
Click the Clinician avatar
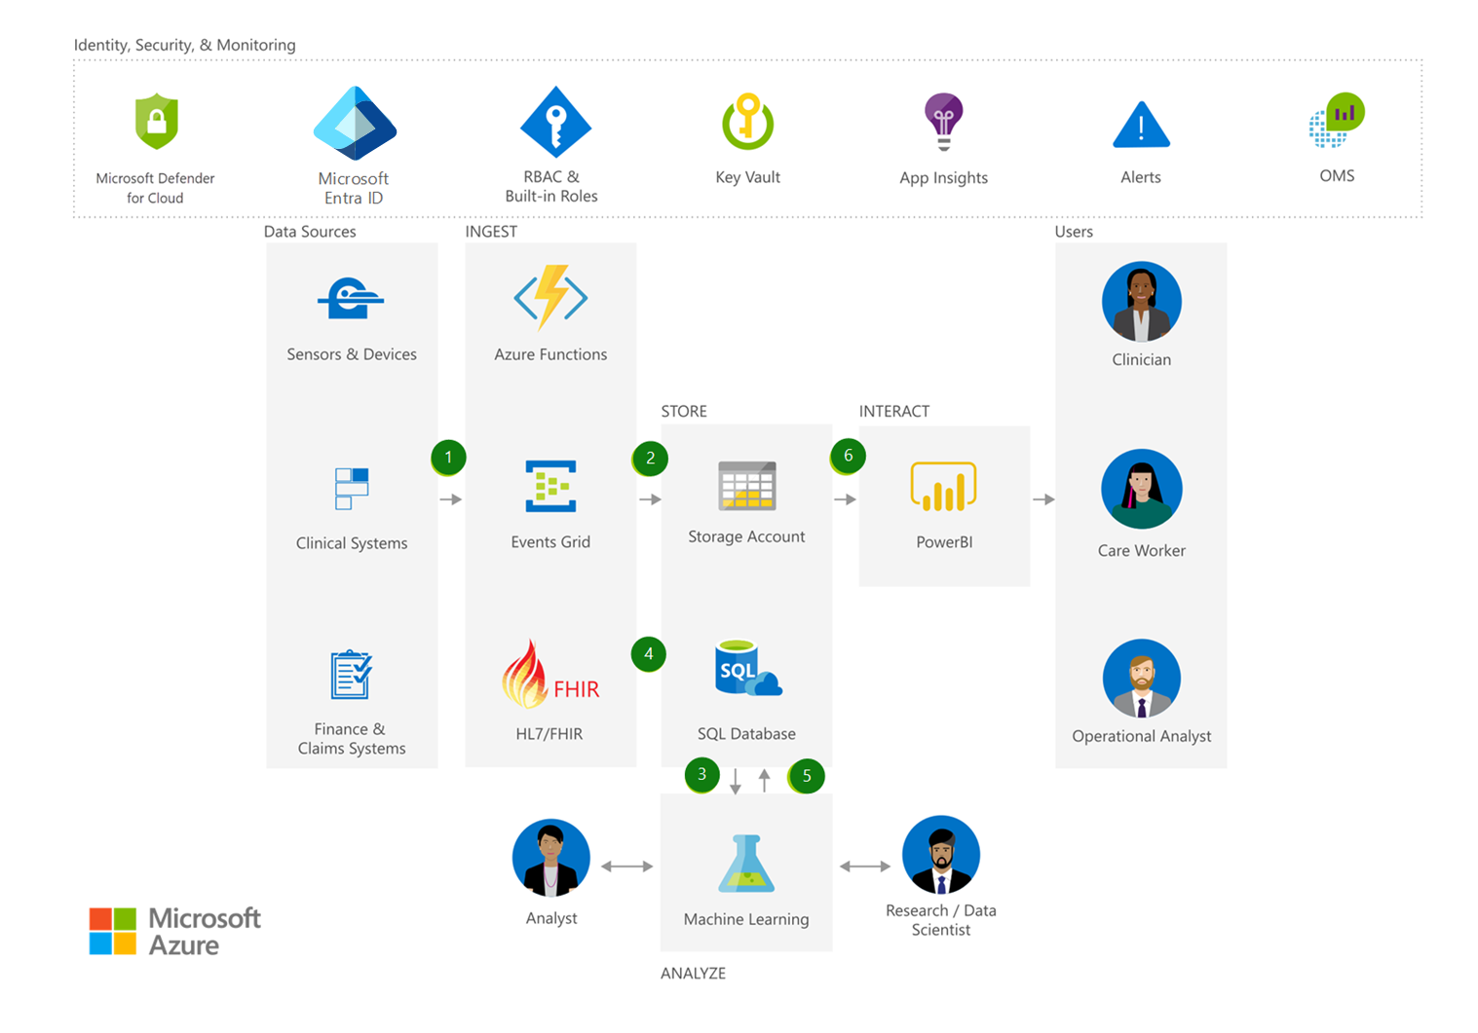point(1142,302)
